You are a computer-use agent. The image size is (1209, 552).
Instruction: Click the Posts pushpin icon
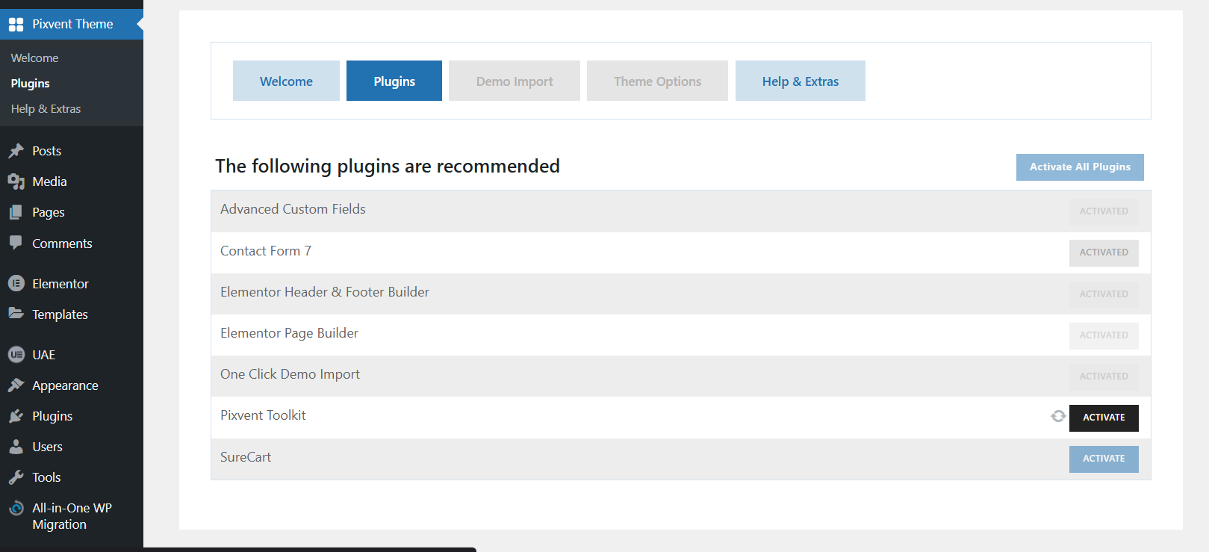coord(16,151)
